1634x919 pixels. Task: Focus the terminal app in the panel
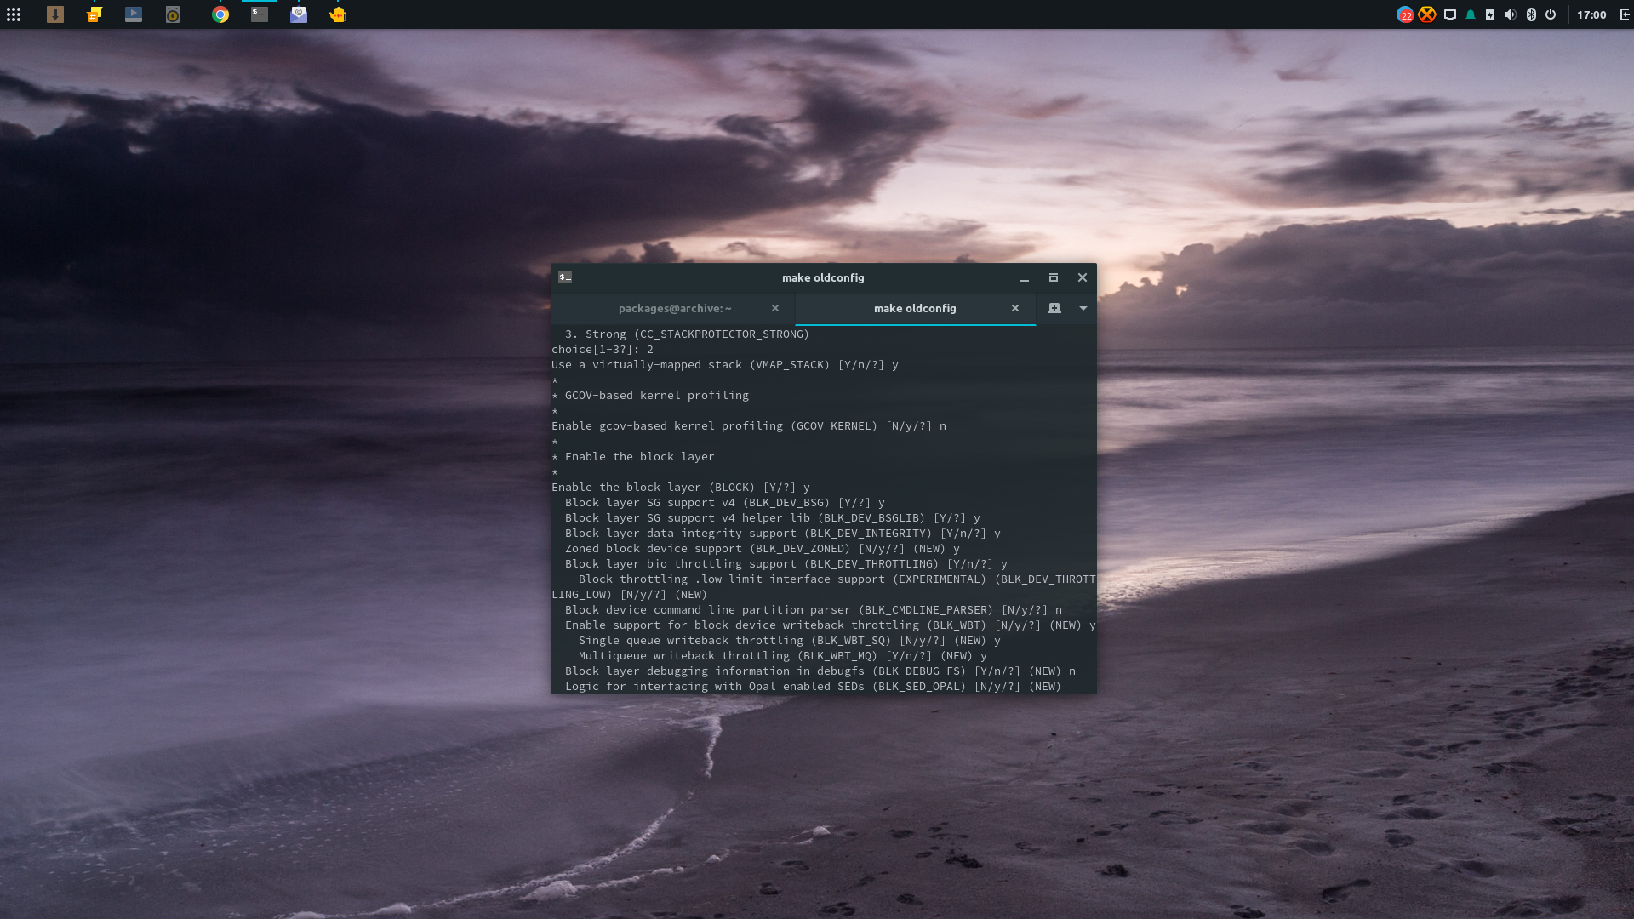260,14
